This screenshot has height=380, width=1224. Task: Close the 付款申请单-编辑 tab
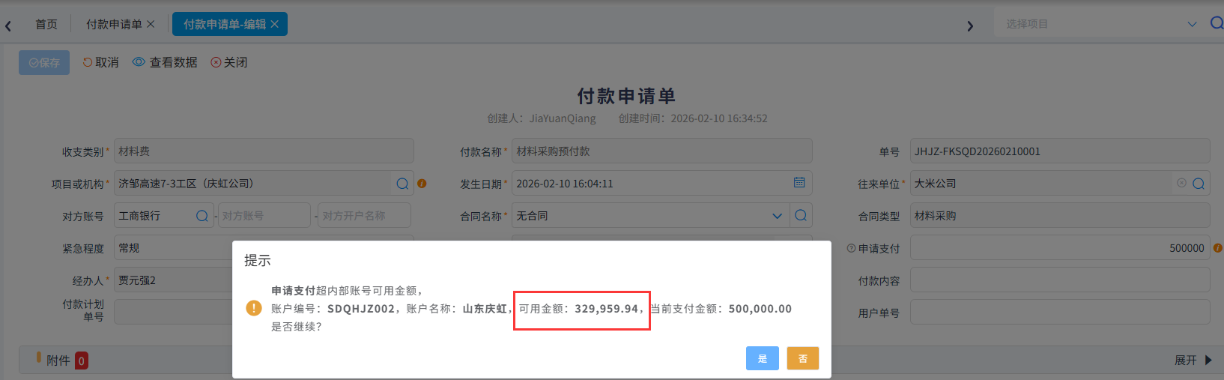(x=275, y=24)
